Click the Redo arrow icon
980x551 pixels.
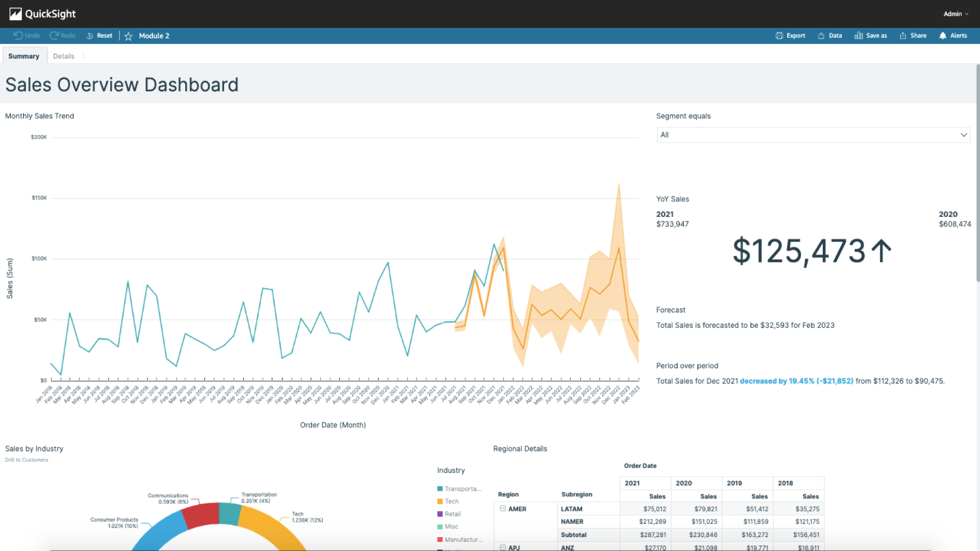coord(54,35)
